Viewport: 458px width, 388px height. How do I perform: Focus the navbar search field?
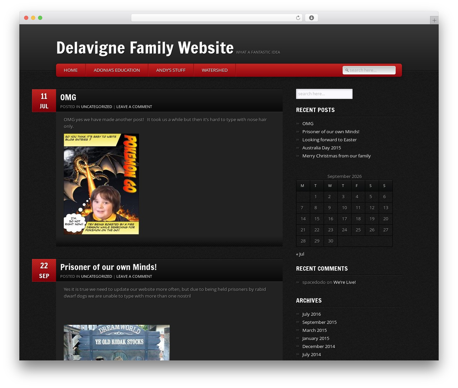tap(369, 70)
